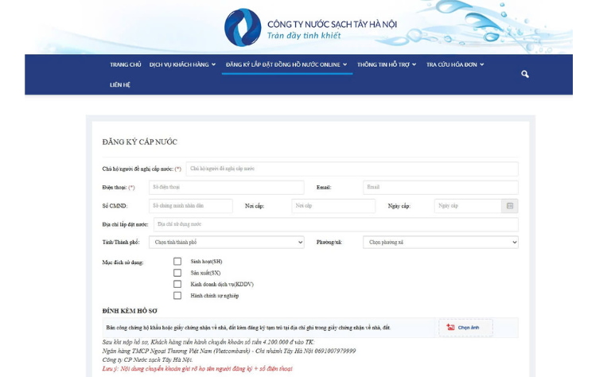Focus the Địa chỉ sử dụng nước field
The width and height of the screenshot is (611, 377).
(336, 224)
